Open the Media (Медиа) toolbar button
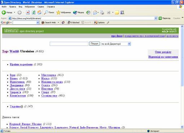 point(78,12)
